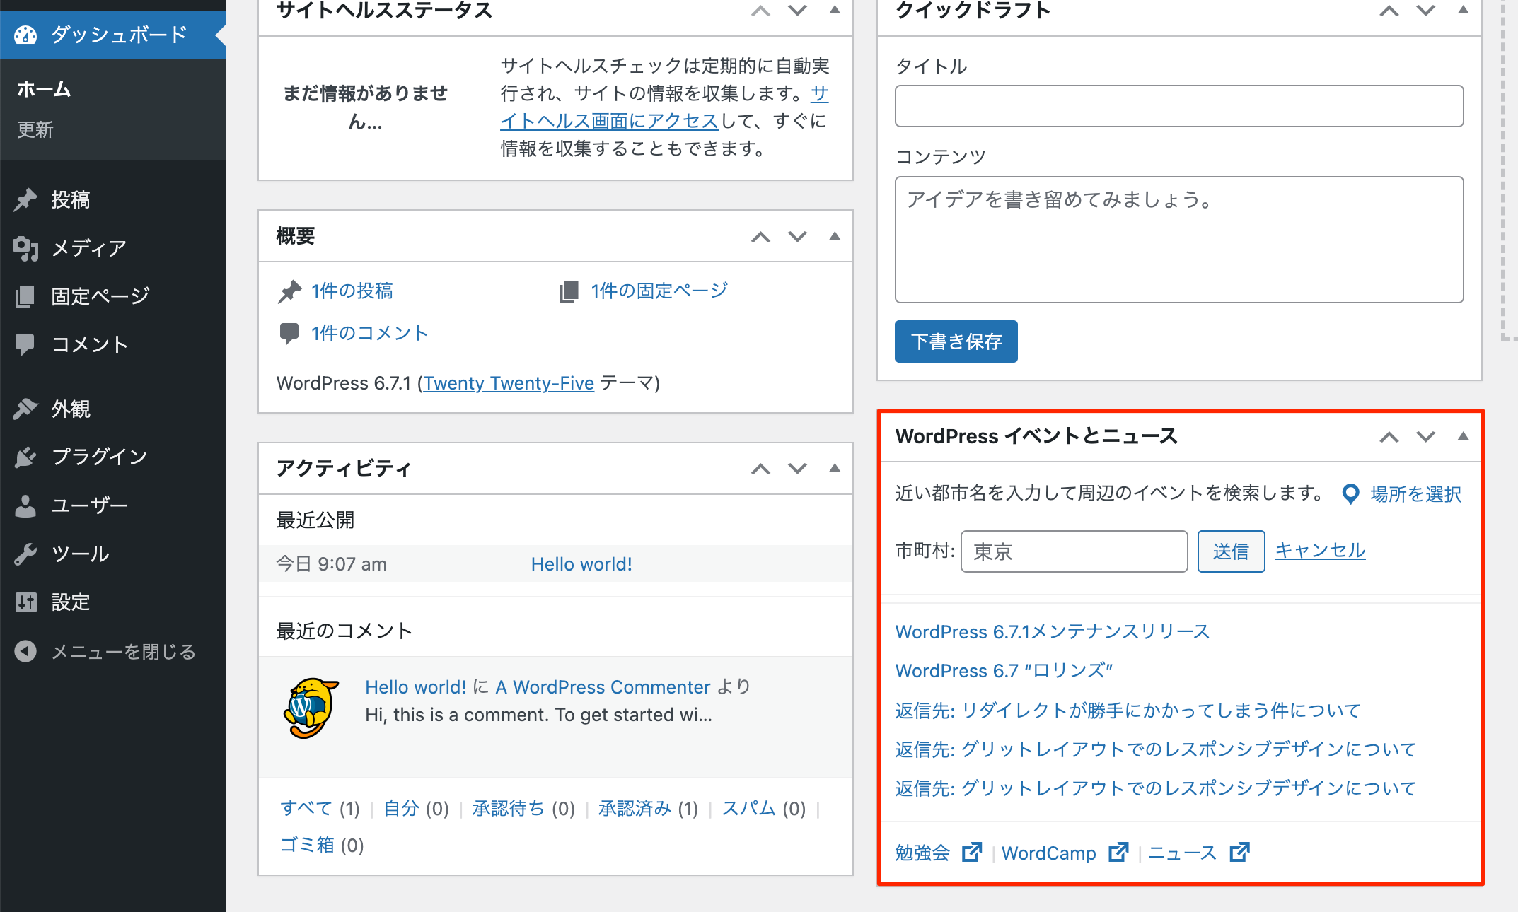The height and width of the screenshot is (912, 1518).
Task: Click the pushpin icon beside 投稿 menu
Action: click(25, 200)
